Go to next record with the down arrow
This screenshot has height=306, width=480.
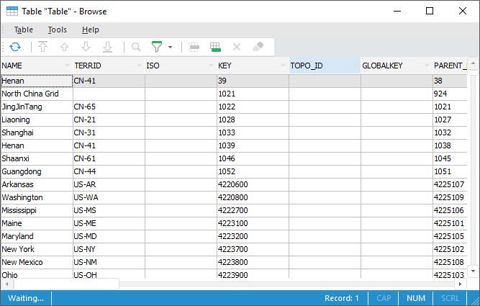pyautogui.click(x=86, y=47)
